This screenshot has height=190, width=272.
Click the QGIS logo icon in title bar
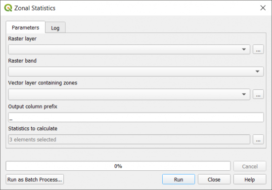coord(8,8)
